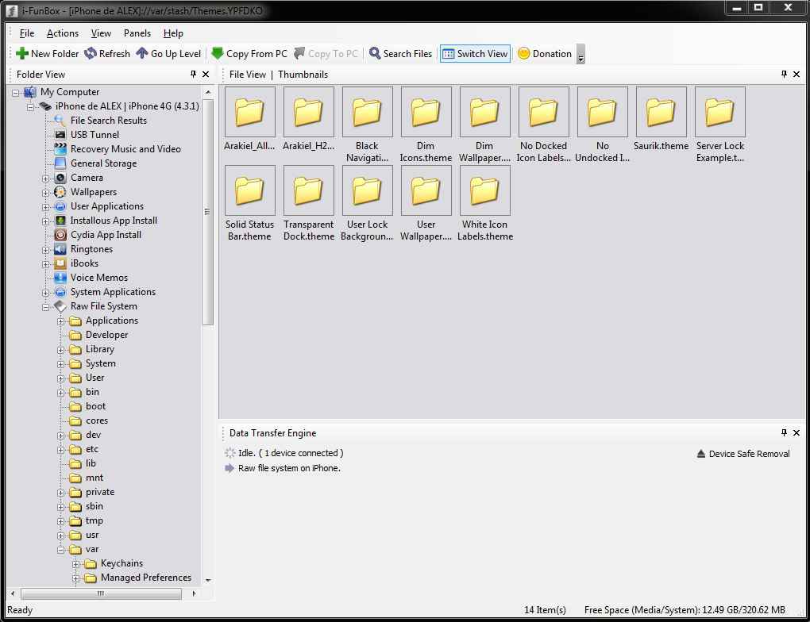Click the Copy From PC button label
The height and width of the screenshot is (622, 810).
pyautogui.click(x=256, y=54)
